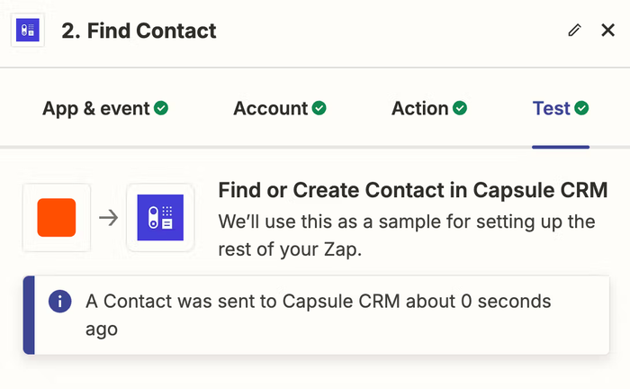
Task: Click the green checkmark beside App & event
Action: 161,109
